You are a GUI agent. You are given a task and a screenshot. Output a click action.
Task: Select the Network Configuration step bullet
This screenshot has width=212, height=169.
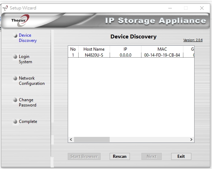[15, 78]
